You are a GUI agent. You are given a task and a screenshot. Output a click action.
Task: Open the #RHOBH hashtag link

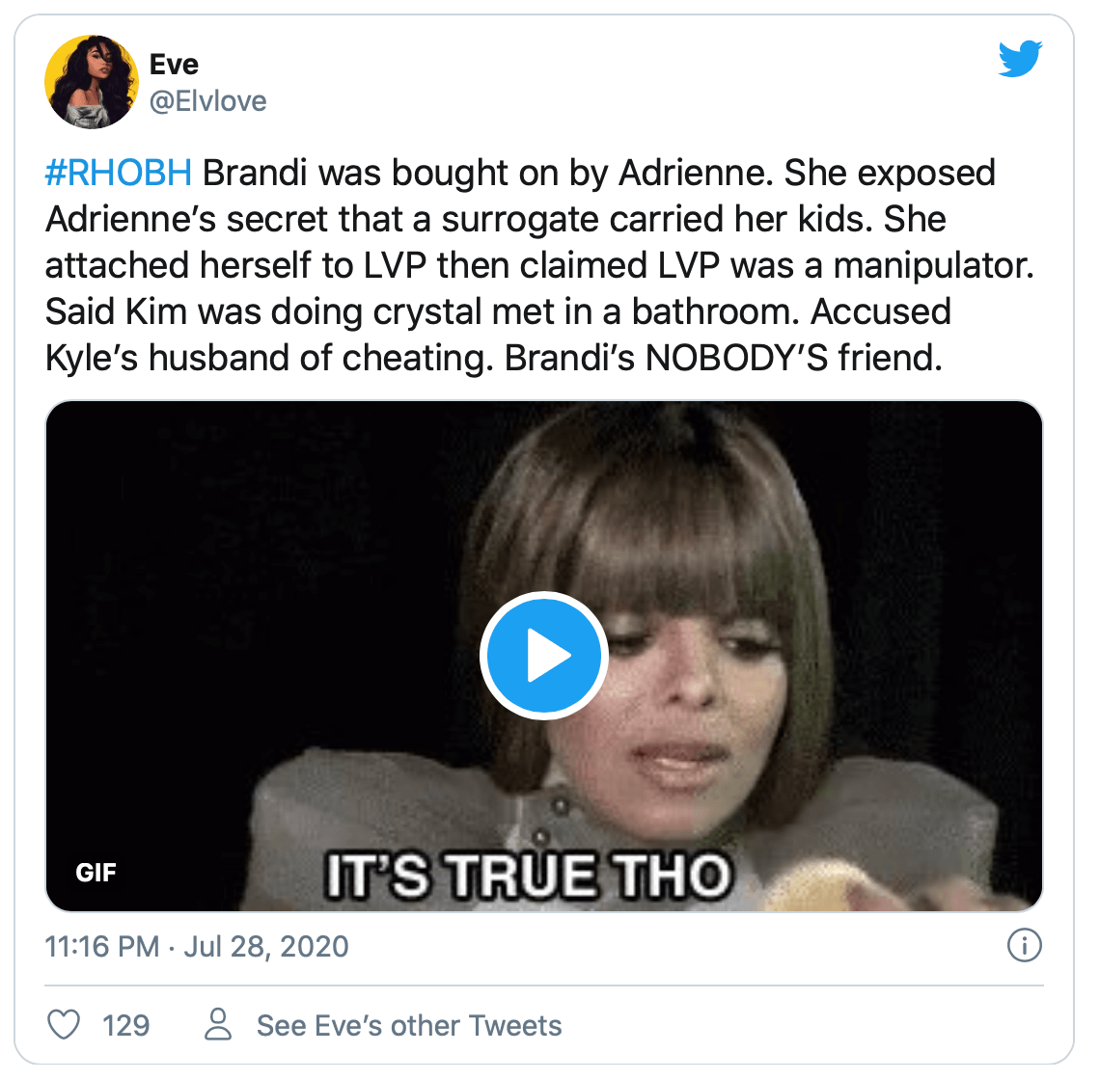(119, 173)
